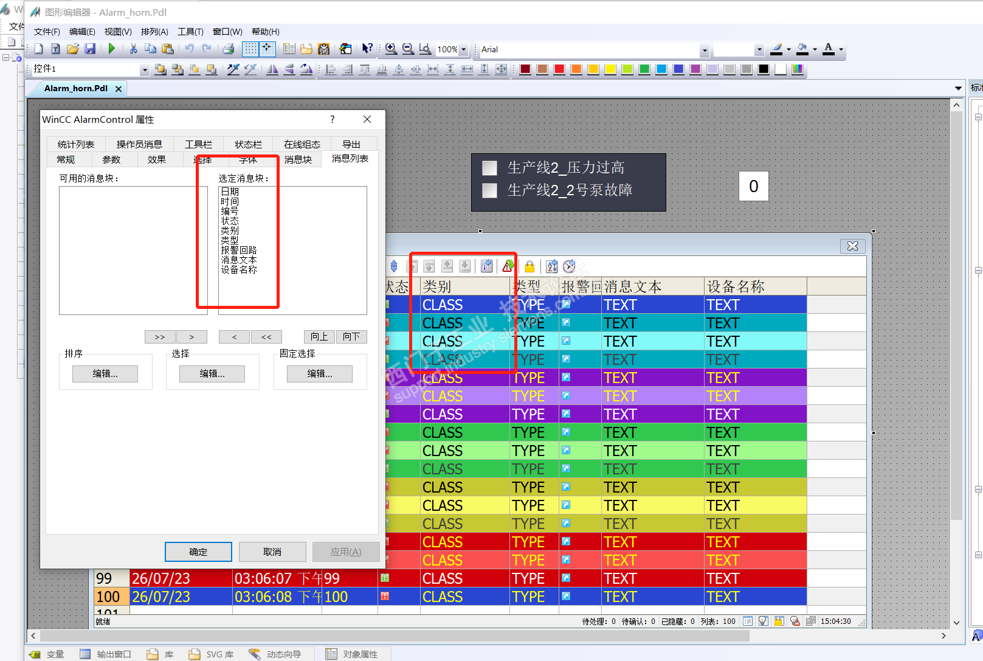Click the 编辑... button under 固定选择
983x661 pixels.
tap(320, 373)
